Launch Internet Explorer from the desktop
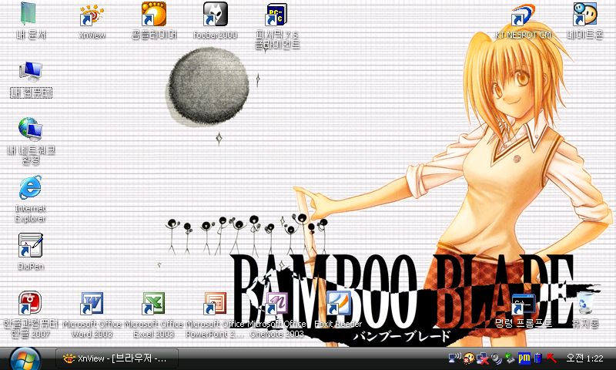The width and height of the screenshot is (616, 370). click(x=31, y=187)
